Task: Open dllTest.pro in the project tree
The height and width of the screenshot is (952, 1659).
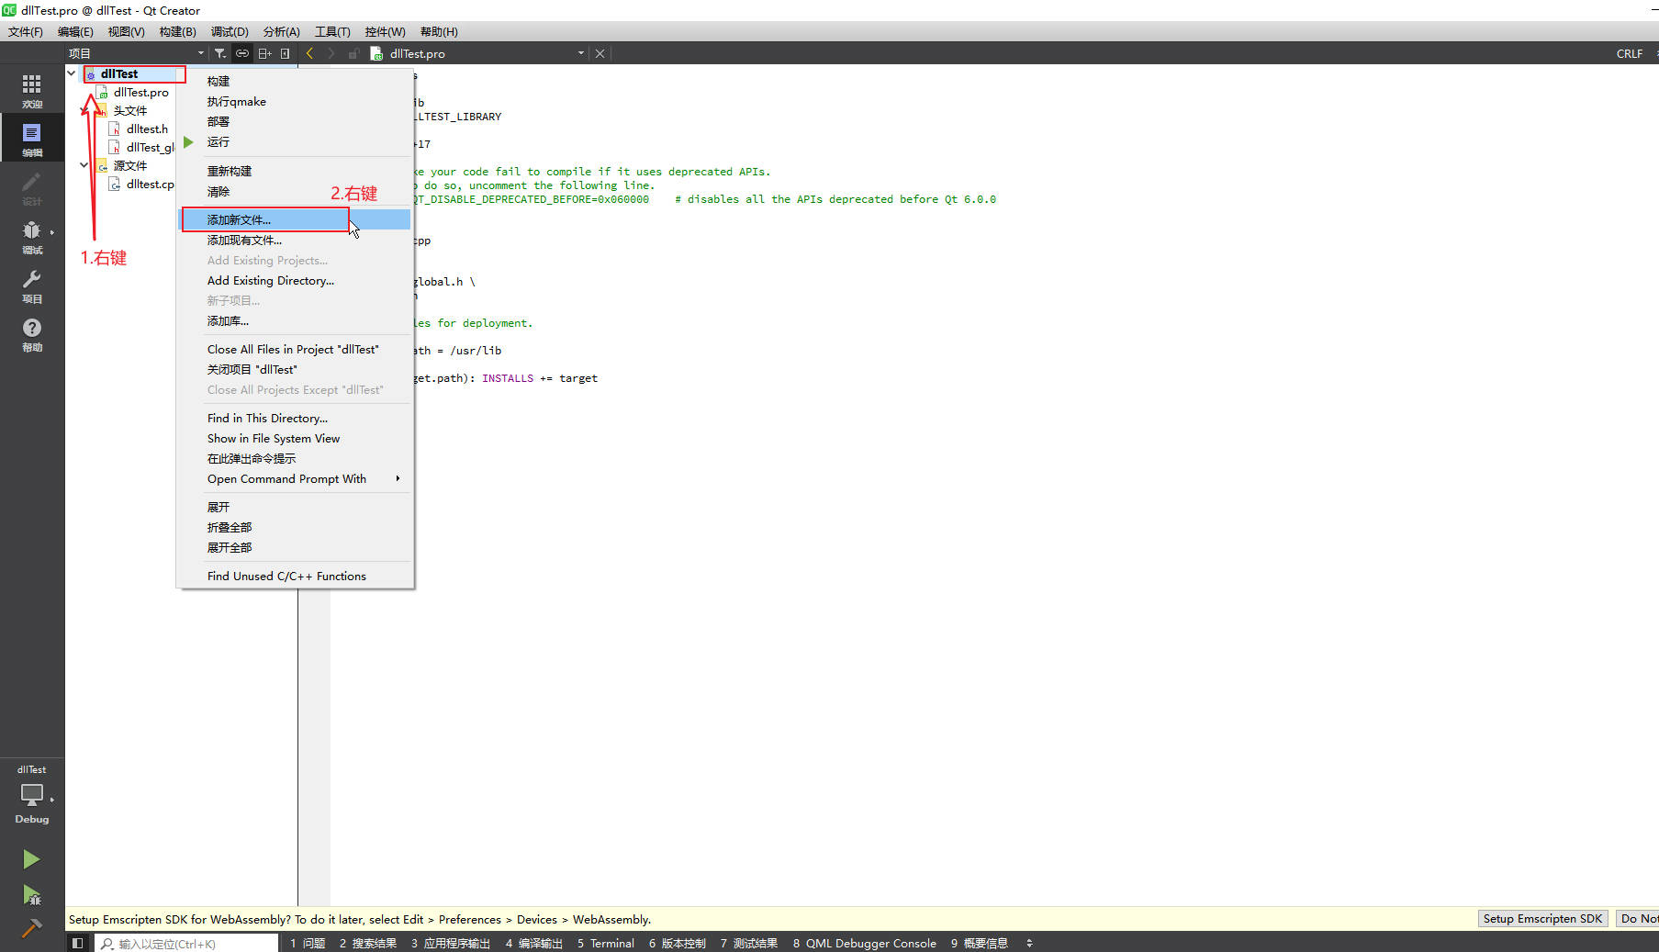Action: tap(140, 92)
